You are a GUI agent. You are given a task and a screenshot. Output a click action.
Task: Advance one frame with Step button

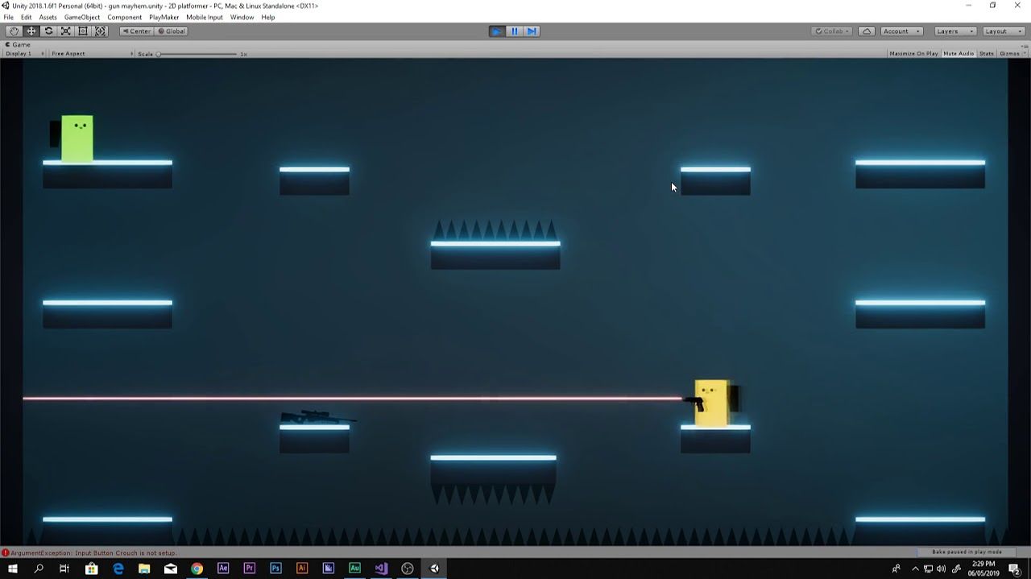[x=532, y=31]
